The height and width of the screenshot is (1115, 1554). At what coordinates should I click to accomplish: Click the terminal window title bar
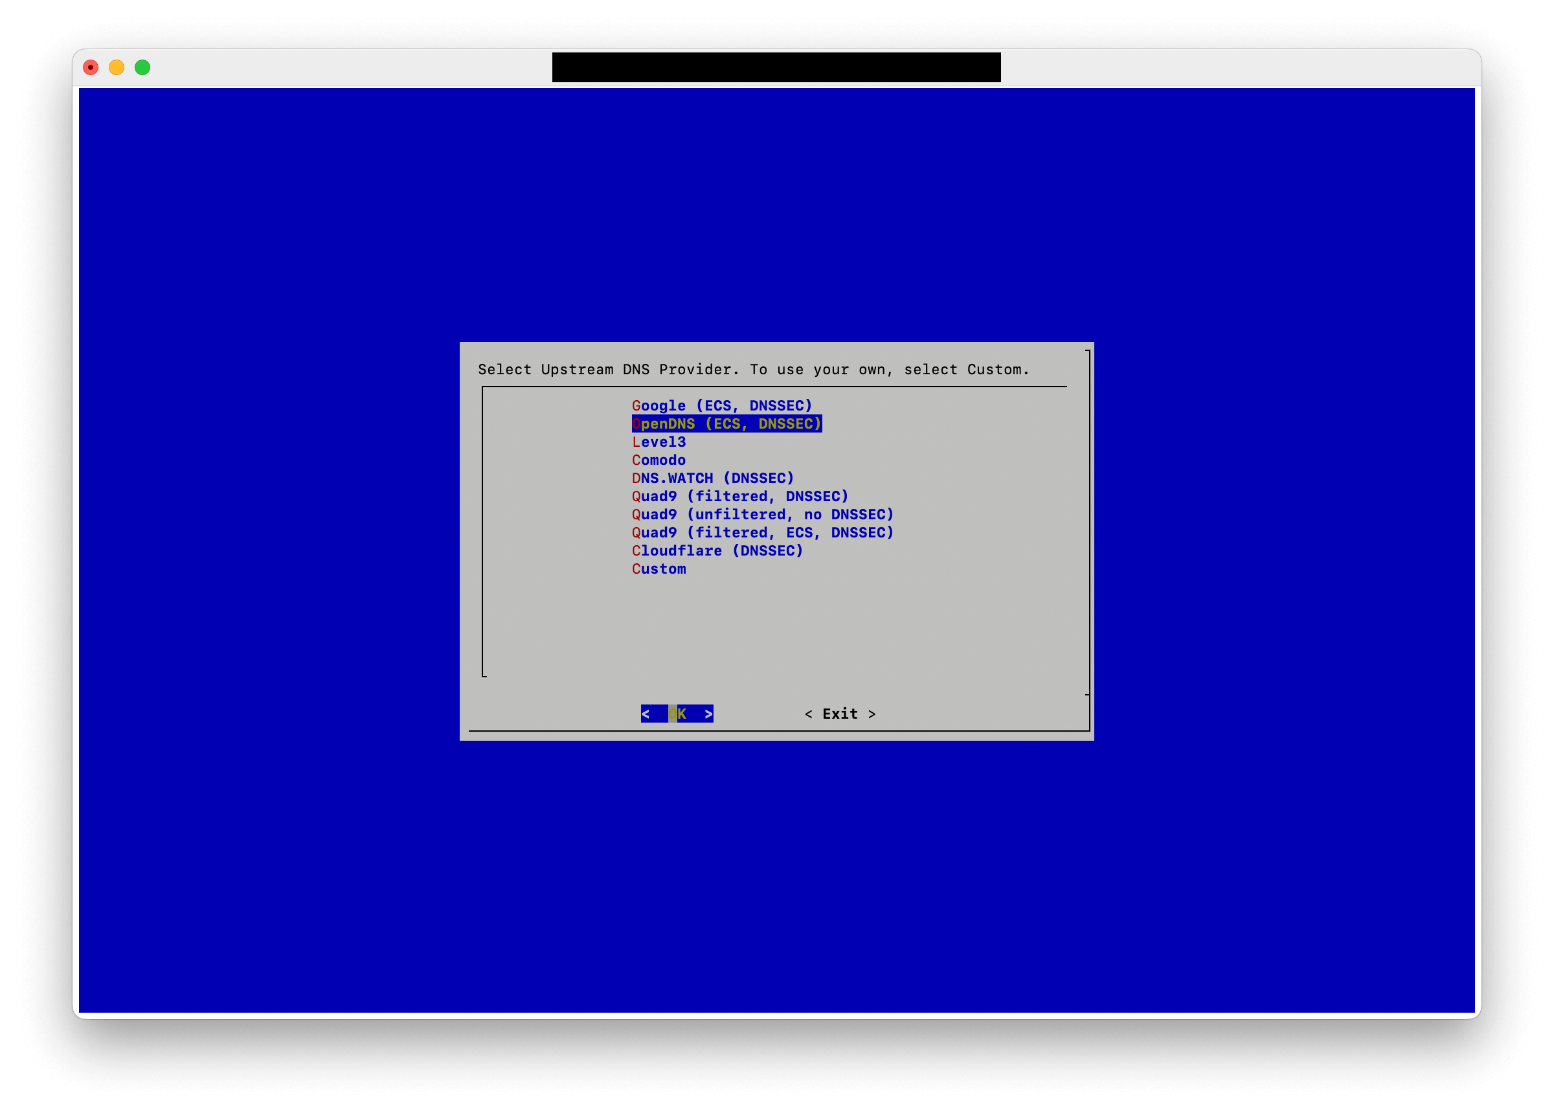pyautogui.click(x=776, y=67)
